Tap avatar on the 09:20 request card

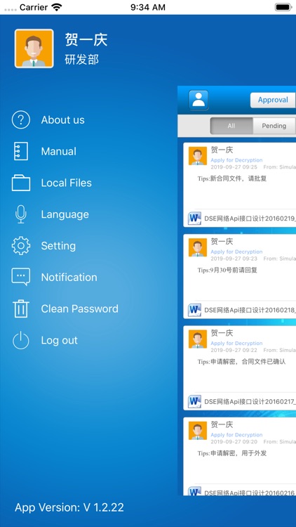pyautogui.click(x=198, y=431)
